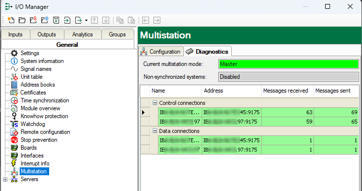
Task: Open the Groups tab
Action: click(x=117, y=34)
